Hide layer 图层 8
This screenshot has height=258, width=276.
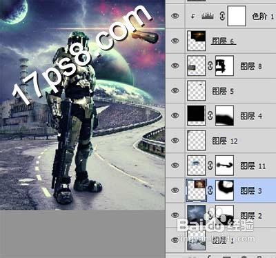175,66
